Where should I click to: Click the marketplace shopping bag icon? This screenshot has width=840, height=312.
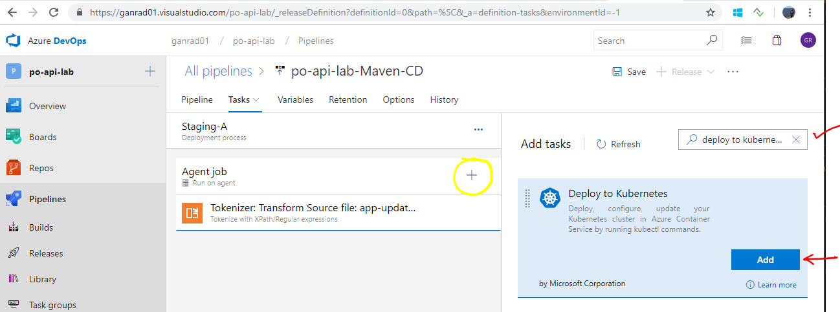pos(777,40)
